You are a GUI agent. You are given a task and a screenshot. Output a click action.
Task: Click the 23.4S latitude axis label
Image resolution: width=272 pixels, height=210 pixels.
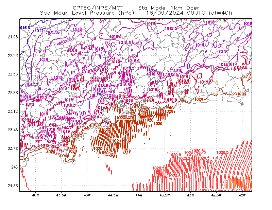click(13, 130)
